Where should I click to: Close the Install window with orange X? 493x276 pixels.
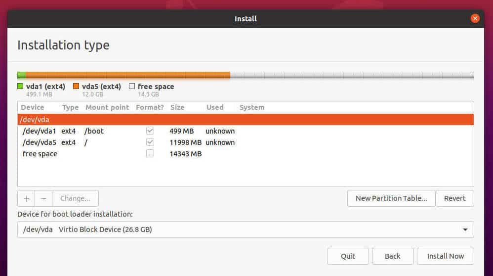tap(475, 19)
